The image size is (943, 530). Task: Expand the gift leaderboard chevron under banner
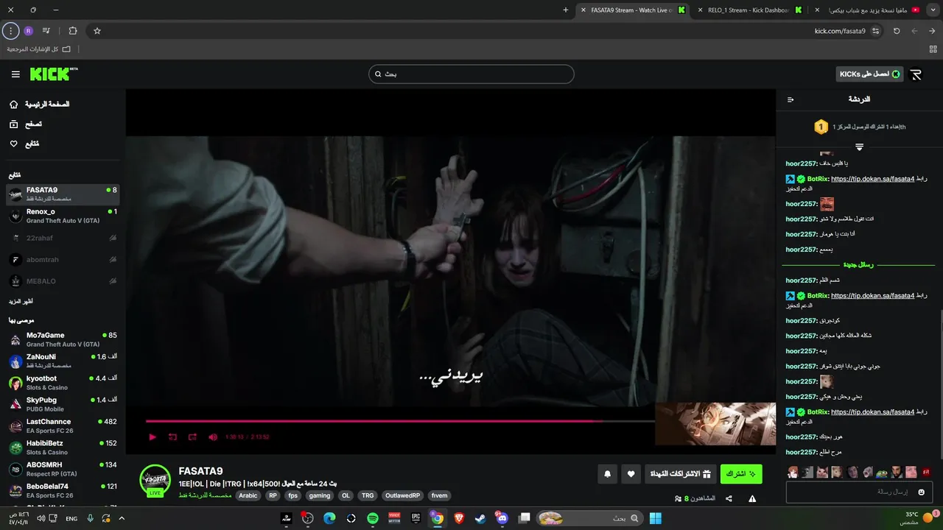point(859,147)
